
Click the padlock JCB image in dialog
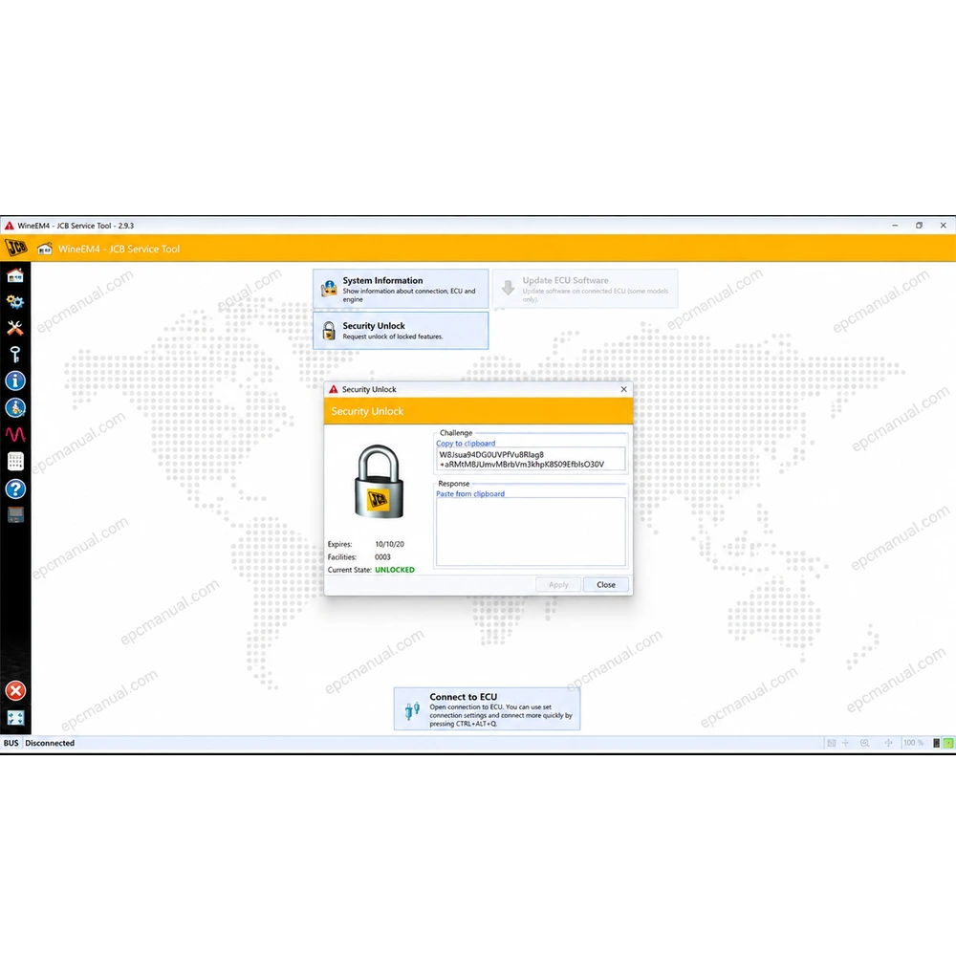pos(379,482)
